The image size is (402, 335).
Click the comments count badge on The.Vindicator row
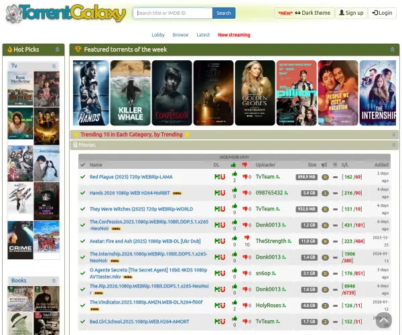point(325,306)
